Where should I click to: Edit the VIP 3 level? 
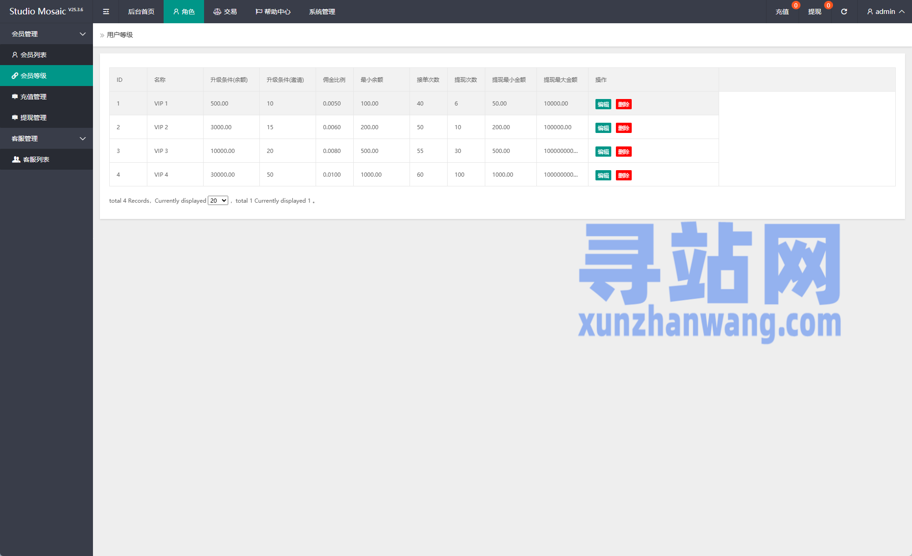(603, 152)
